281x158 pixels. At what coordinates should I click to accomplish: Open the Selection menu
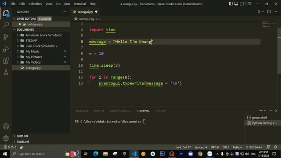click(35, 4)
